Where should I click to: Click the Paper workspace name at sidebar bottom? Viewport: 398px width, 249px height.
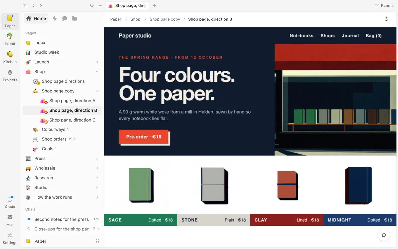pos(40,241)
